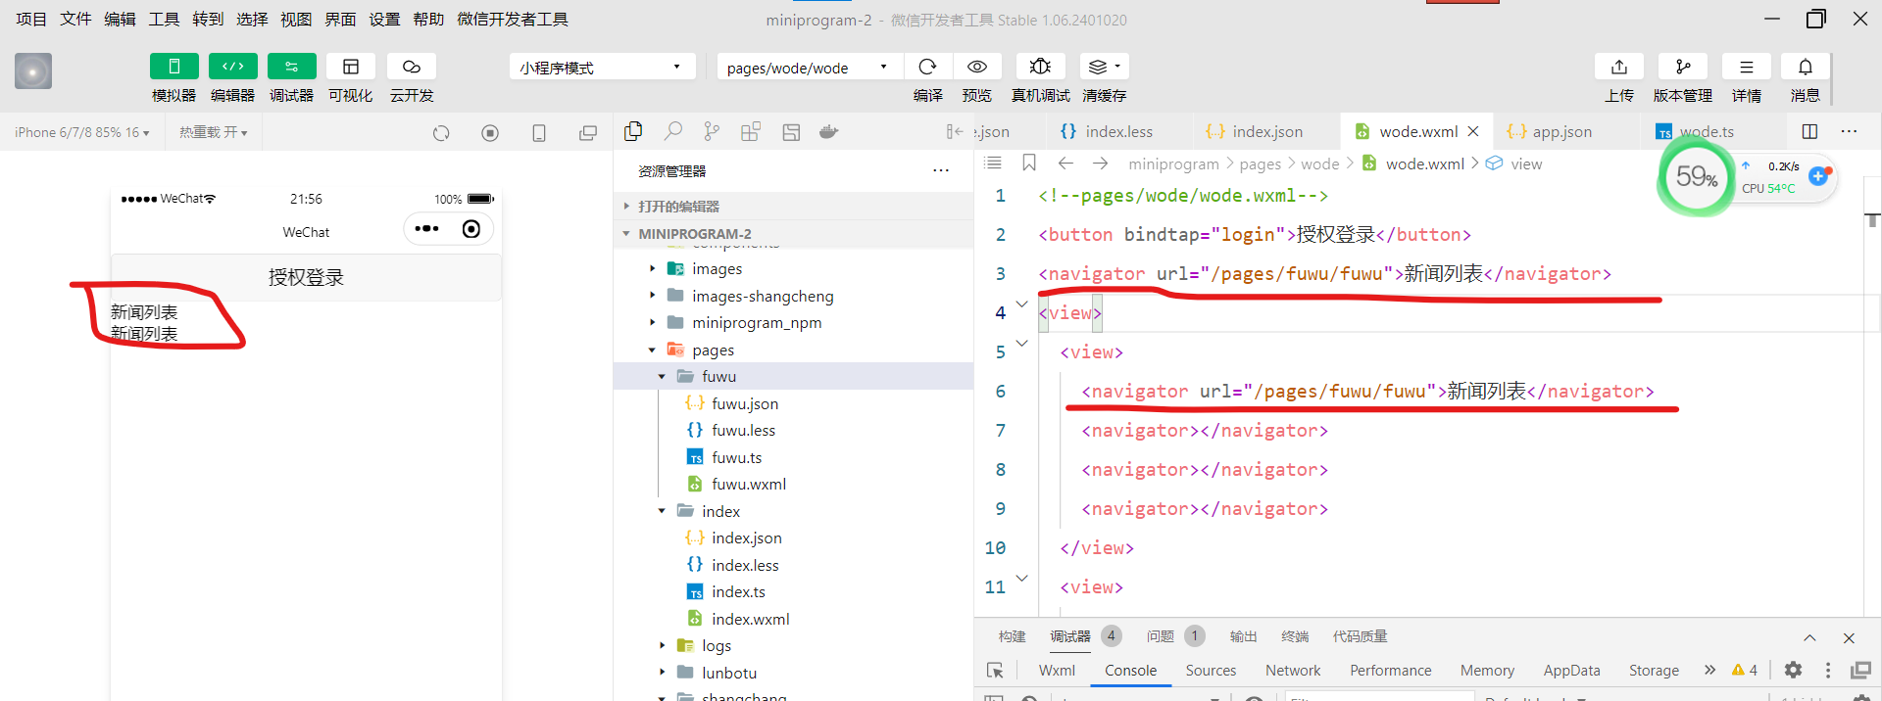1882x701 pixels.
Task: Click 授权登录 button in the simulator
Action: pyautogui.click(x=306, y=278)
